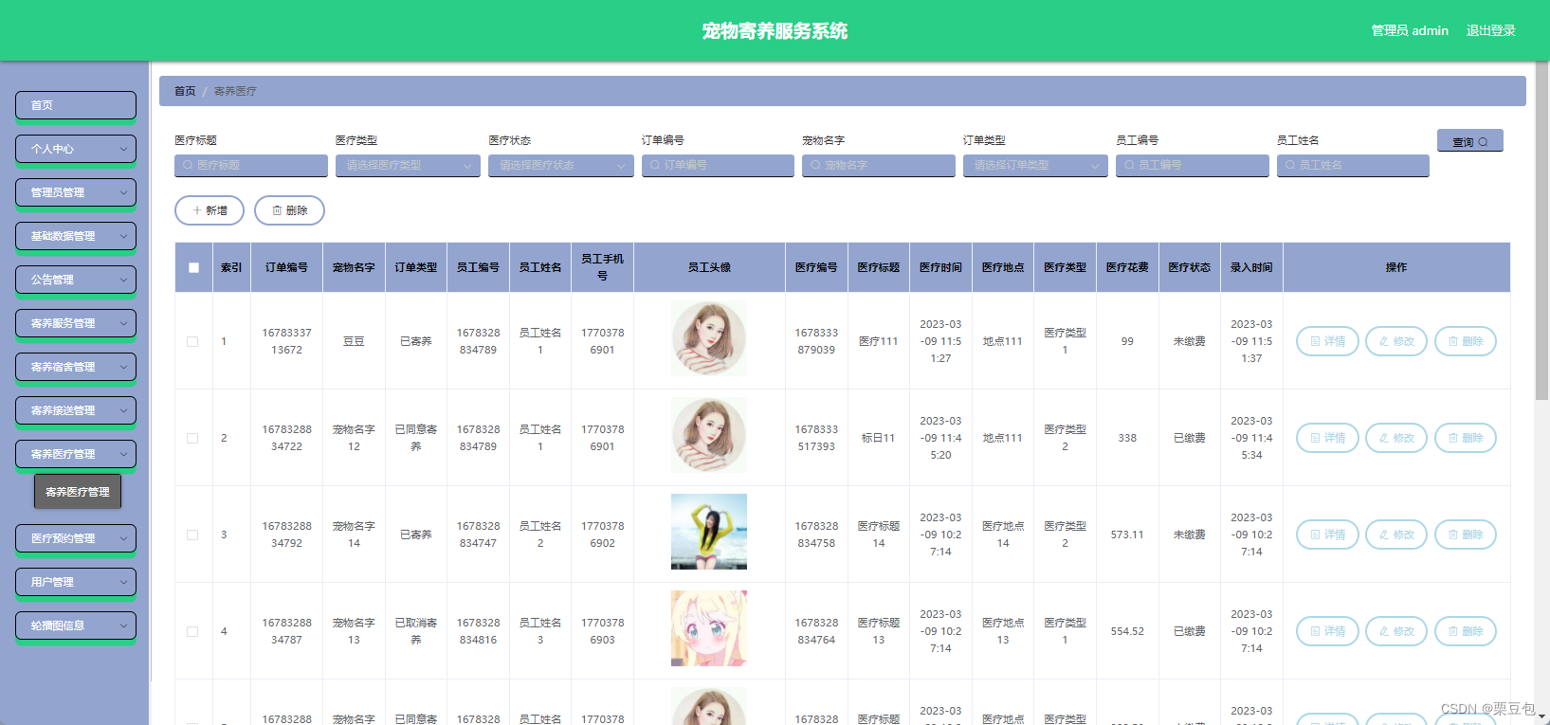Click 删除 for row 医疗标题14

point(1466,535)
